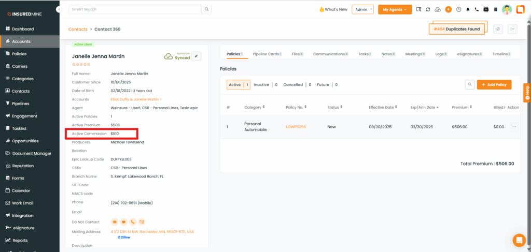Toggle Do Not Contact email option
The image size is (531, 252).
115,221
